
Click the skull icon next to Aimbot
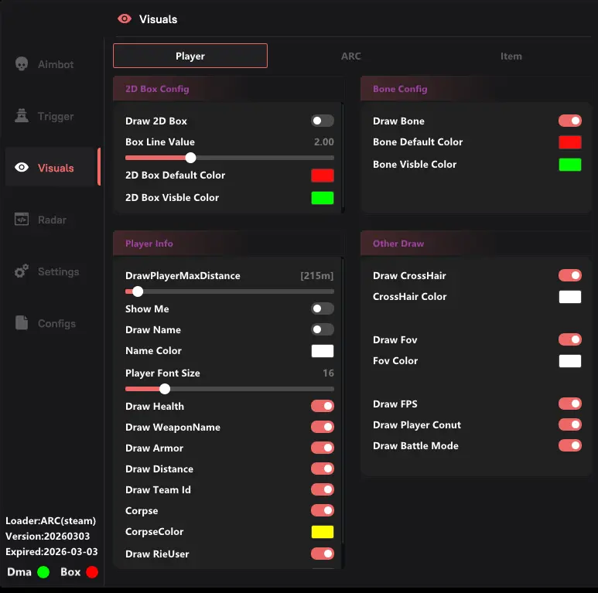[22, 64]
